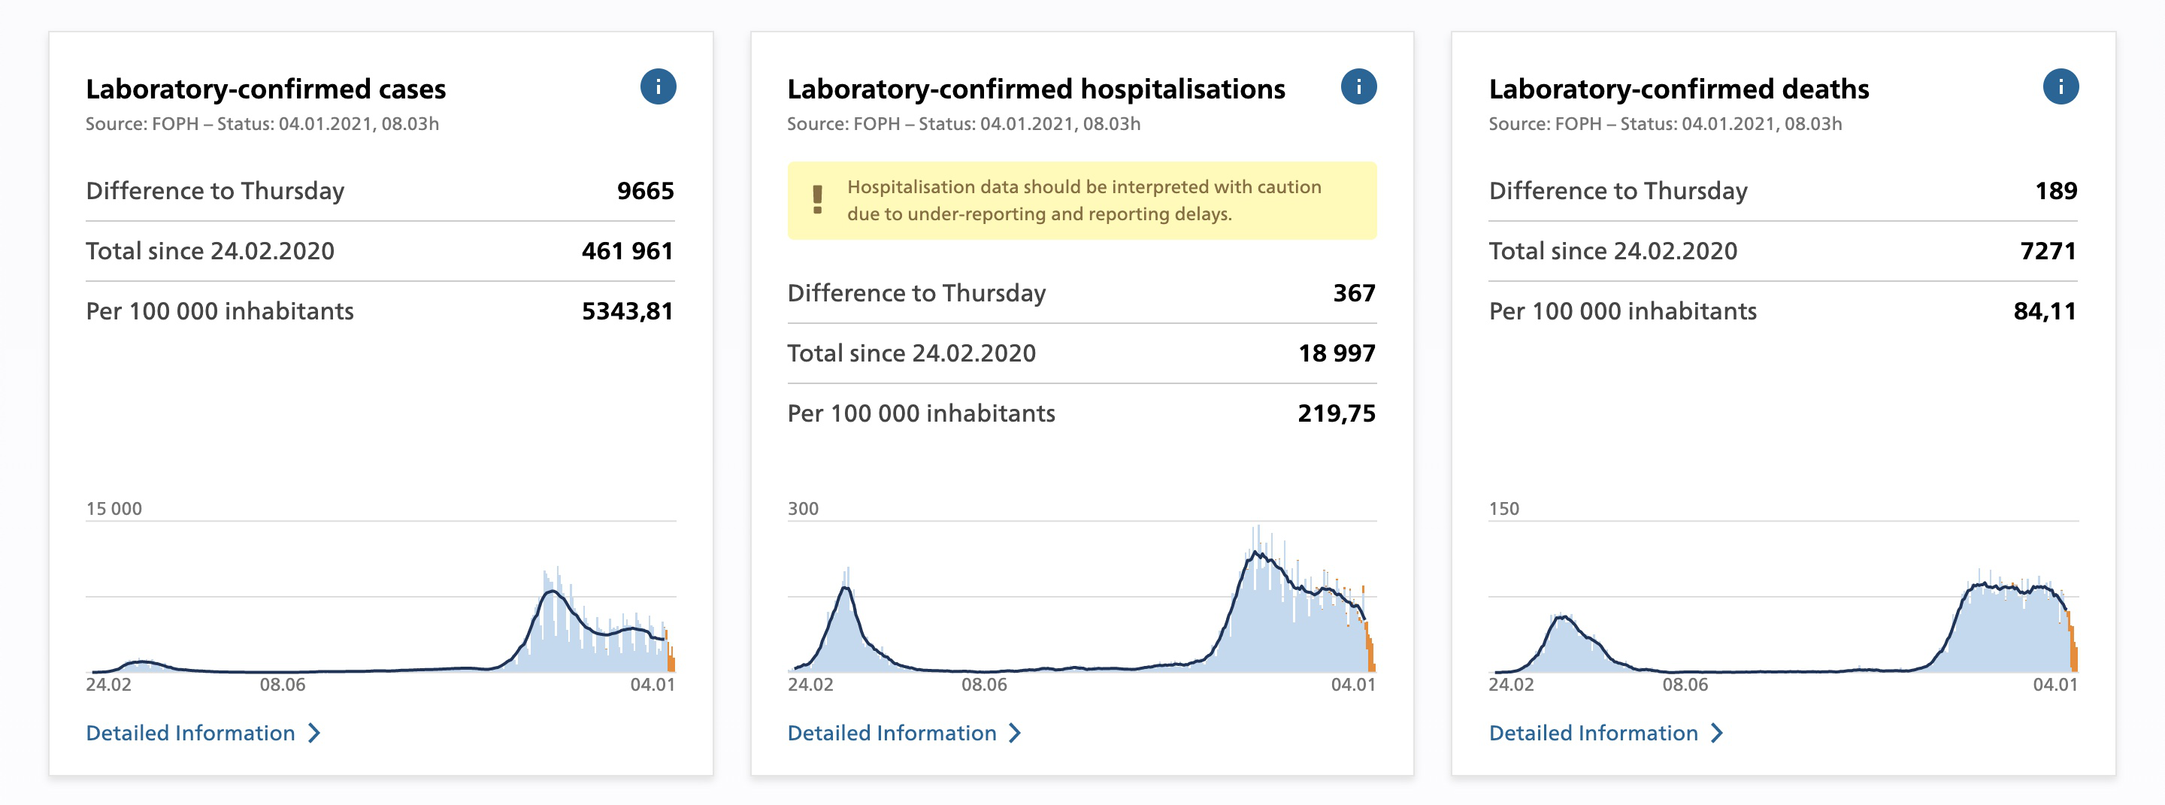Select the Laboratory-confirmed hospitalisations heading
This screenshot has height=805, width=2165.
(x=1035, y=89)
